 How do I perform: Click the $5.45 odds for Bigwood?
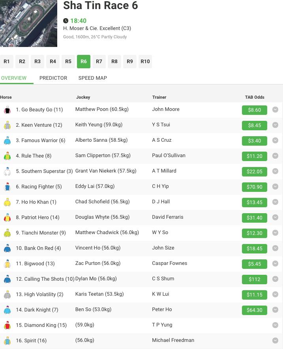254,264
